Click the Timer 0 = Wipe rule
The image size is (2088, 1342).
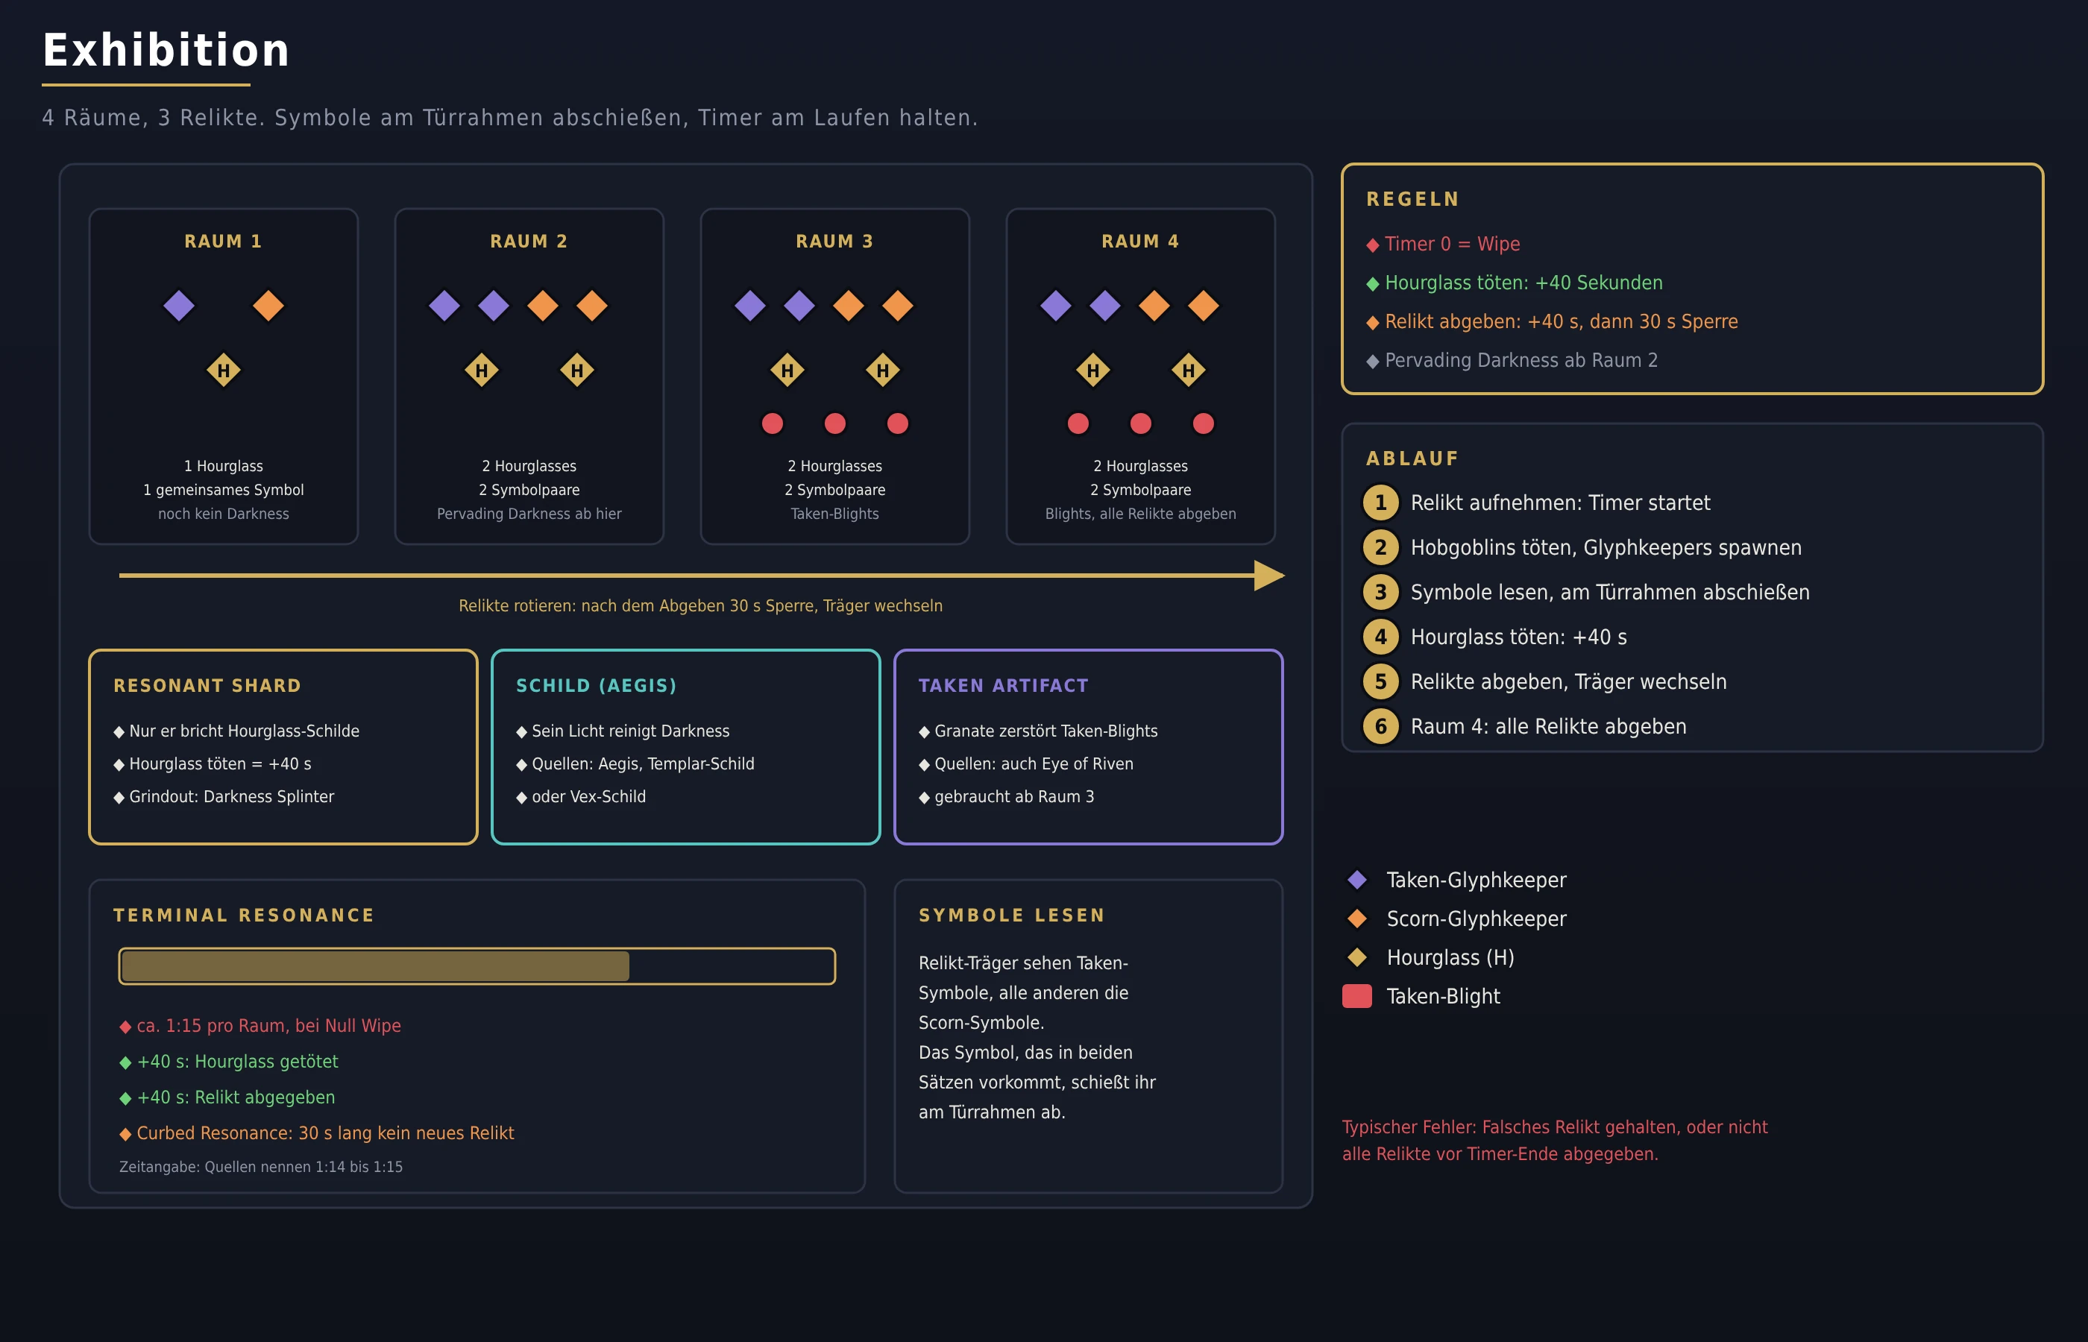click(x=1443, y=244)
